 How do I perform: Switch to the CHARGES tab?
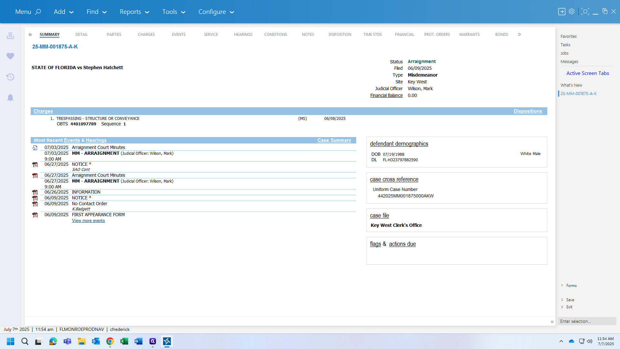click(x=146, y=35)
